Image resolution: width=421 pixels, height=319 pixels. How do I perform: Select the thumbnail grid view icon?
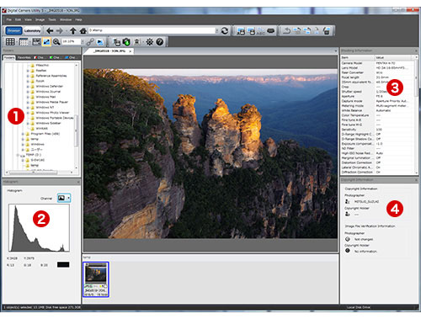click(x=10, y=42)
